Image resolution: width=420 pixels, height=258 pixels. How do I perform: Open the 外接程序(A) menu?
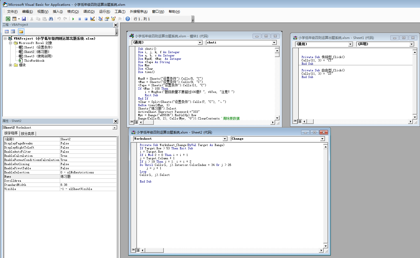139,11
